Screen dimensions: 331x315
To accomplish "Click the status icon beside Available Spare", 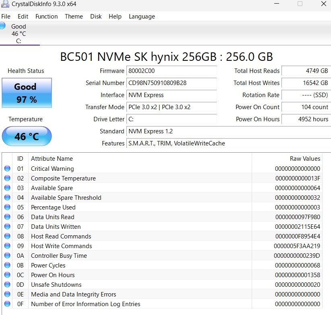I will (x=7, y=188).
